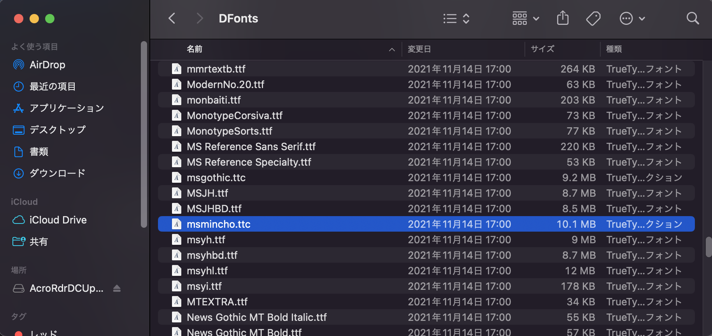Click the file list vertical scrollbar
Viewport: 712px width, 336px height.
(708, 247)
